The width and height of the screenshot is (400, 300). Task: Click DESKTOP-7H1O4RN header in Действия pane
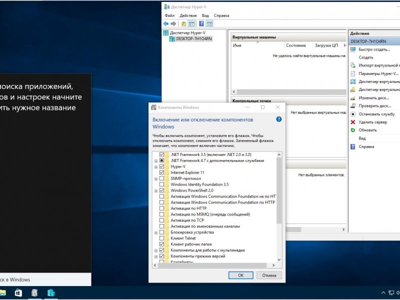[x=374, y=41]
